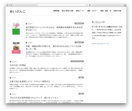Click the yellow minimize window button
This screenshot has width=132, height=111.
(10, 5)
